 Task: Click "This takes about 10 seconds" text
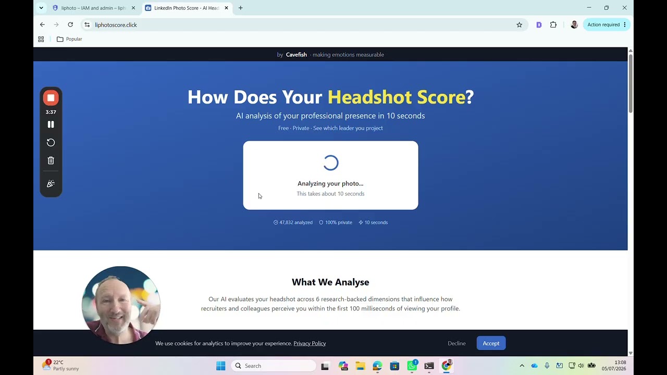[330, 194]
